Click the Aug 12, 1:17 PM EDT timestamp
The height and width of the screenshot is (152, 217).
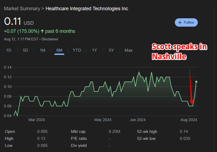pos(21,39)
